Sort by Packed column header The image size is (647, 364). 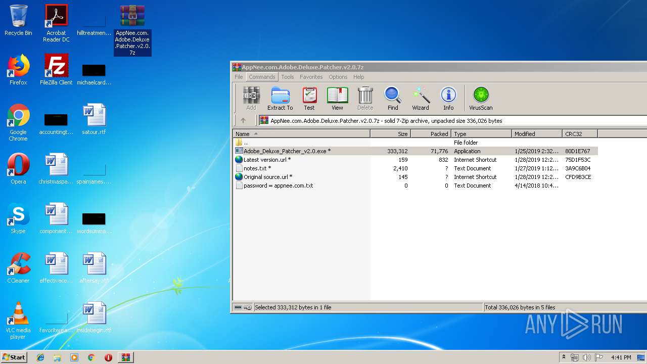[431, 134]
